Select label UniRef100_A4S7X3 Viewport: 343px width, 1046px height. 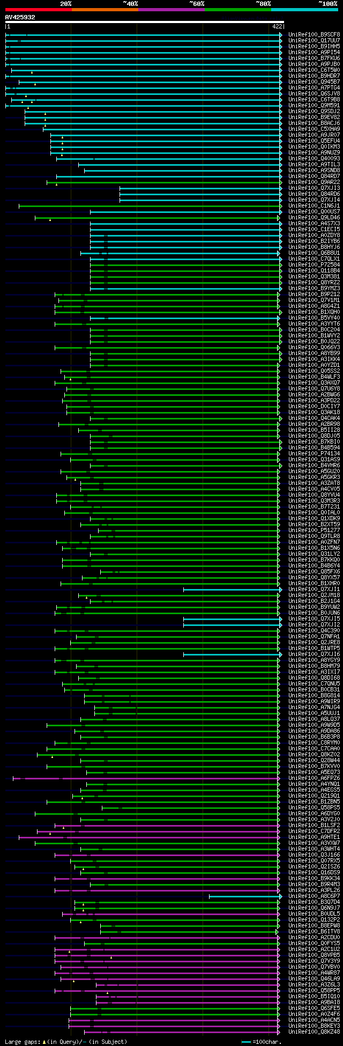[314, 224]
